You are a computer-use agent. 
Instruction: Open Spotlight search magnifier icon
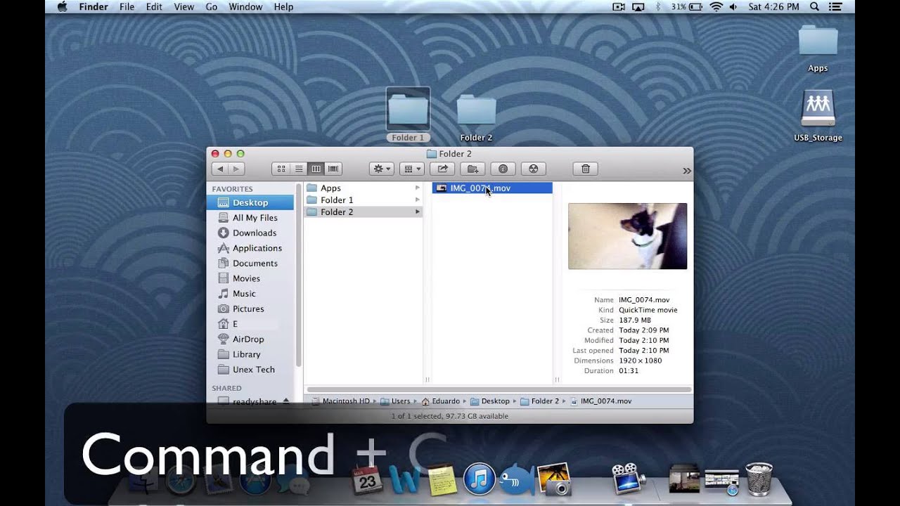click(815, 7)
